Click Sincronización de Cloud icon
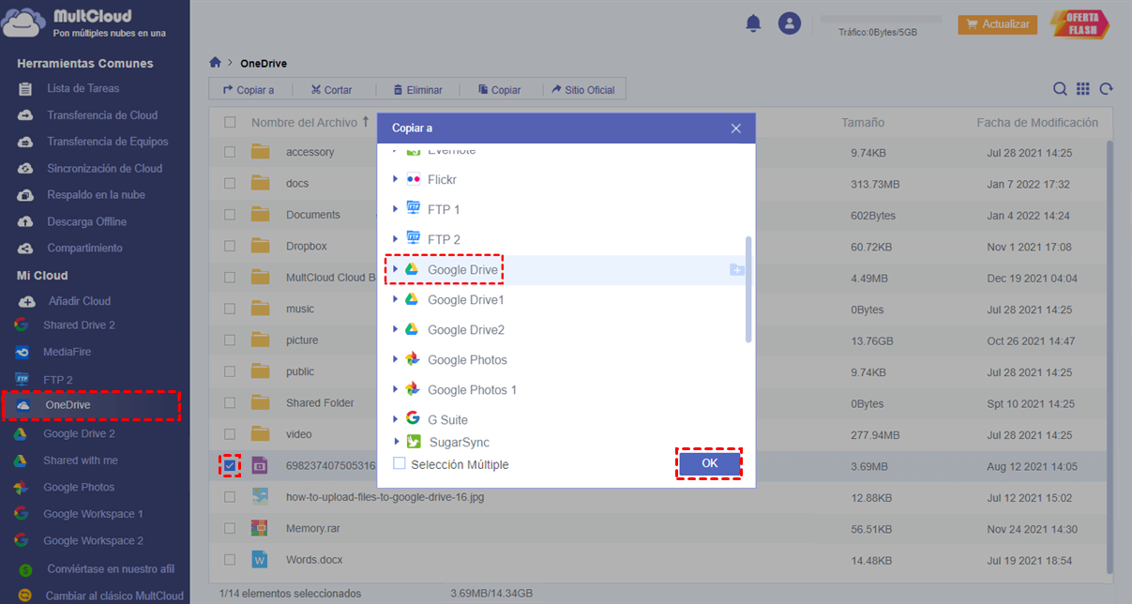 click(25, 169)
